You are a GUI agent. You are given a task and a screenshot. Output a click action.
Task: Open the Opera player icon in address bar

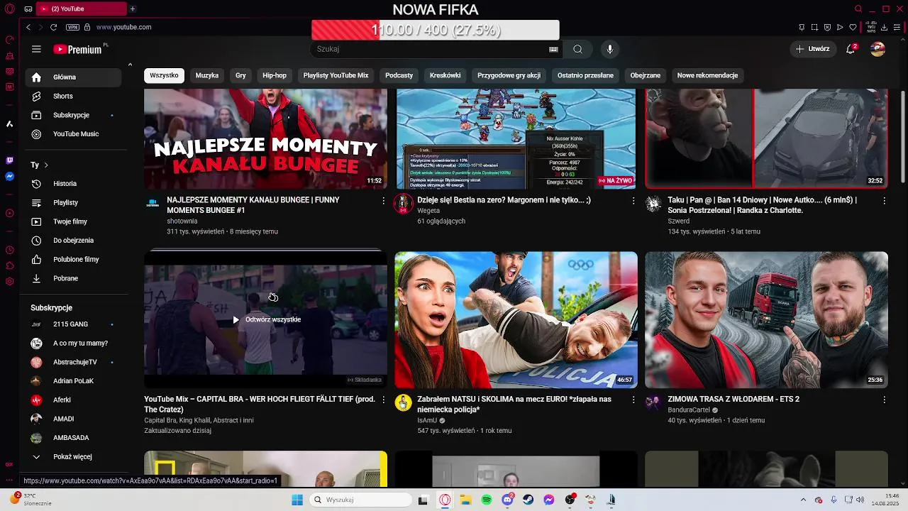(x=840, y=27)
